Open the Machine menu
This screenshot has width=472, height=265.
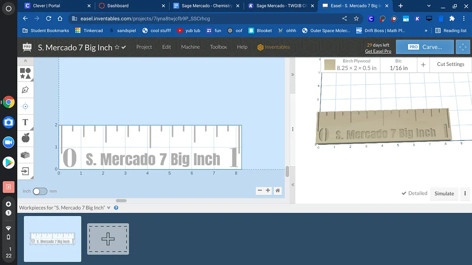(190, 47)
